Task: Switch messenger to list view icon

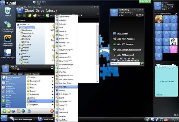Action: [140, 15]
